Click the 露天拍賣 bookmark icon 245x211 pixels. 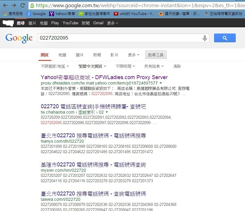(161, 14)
